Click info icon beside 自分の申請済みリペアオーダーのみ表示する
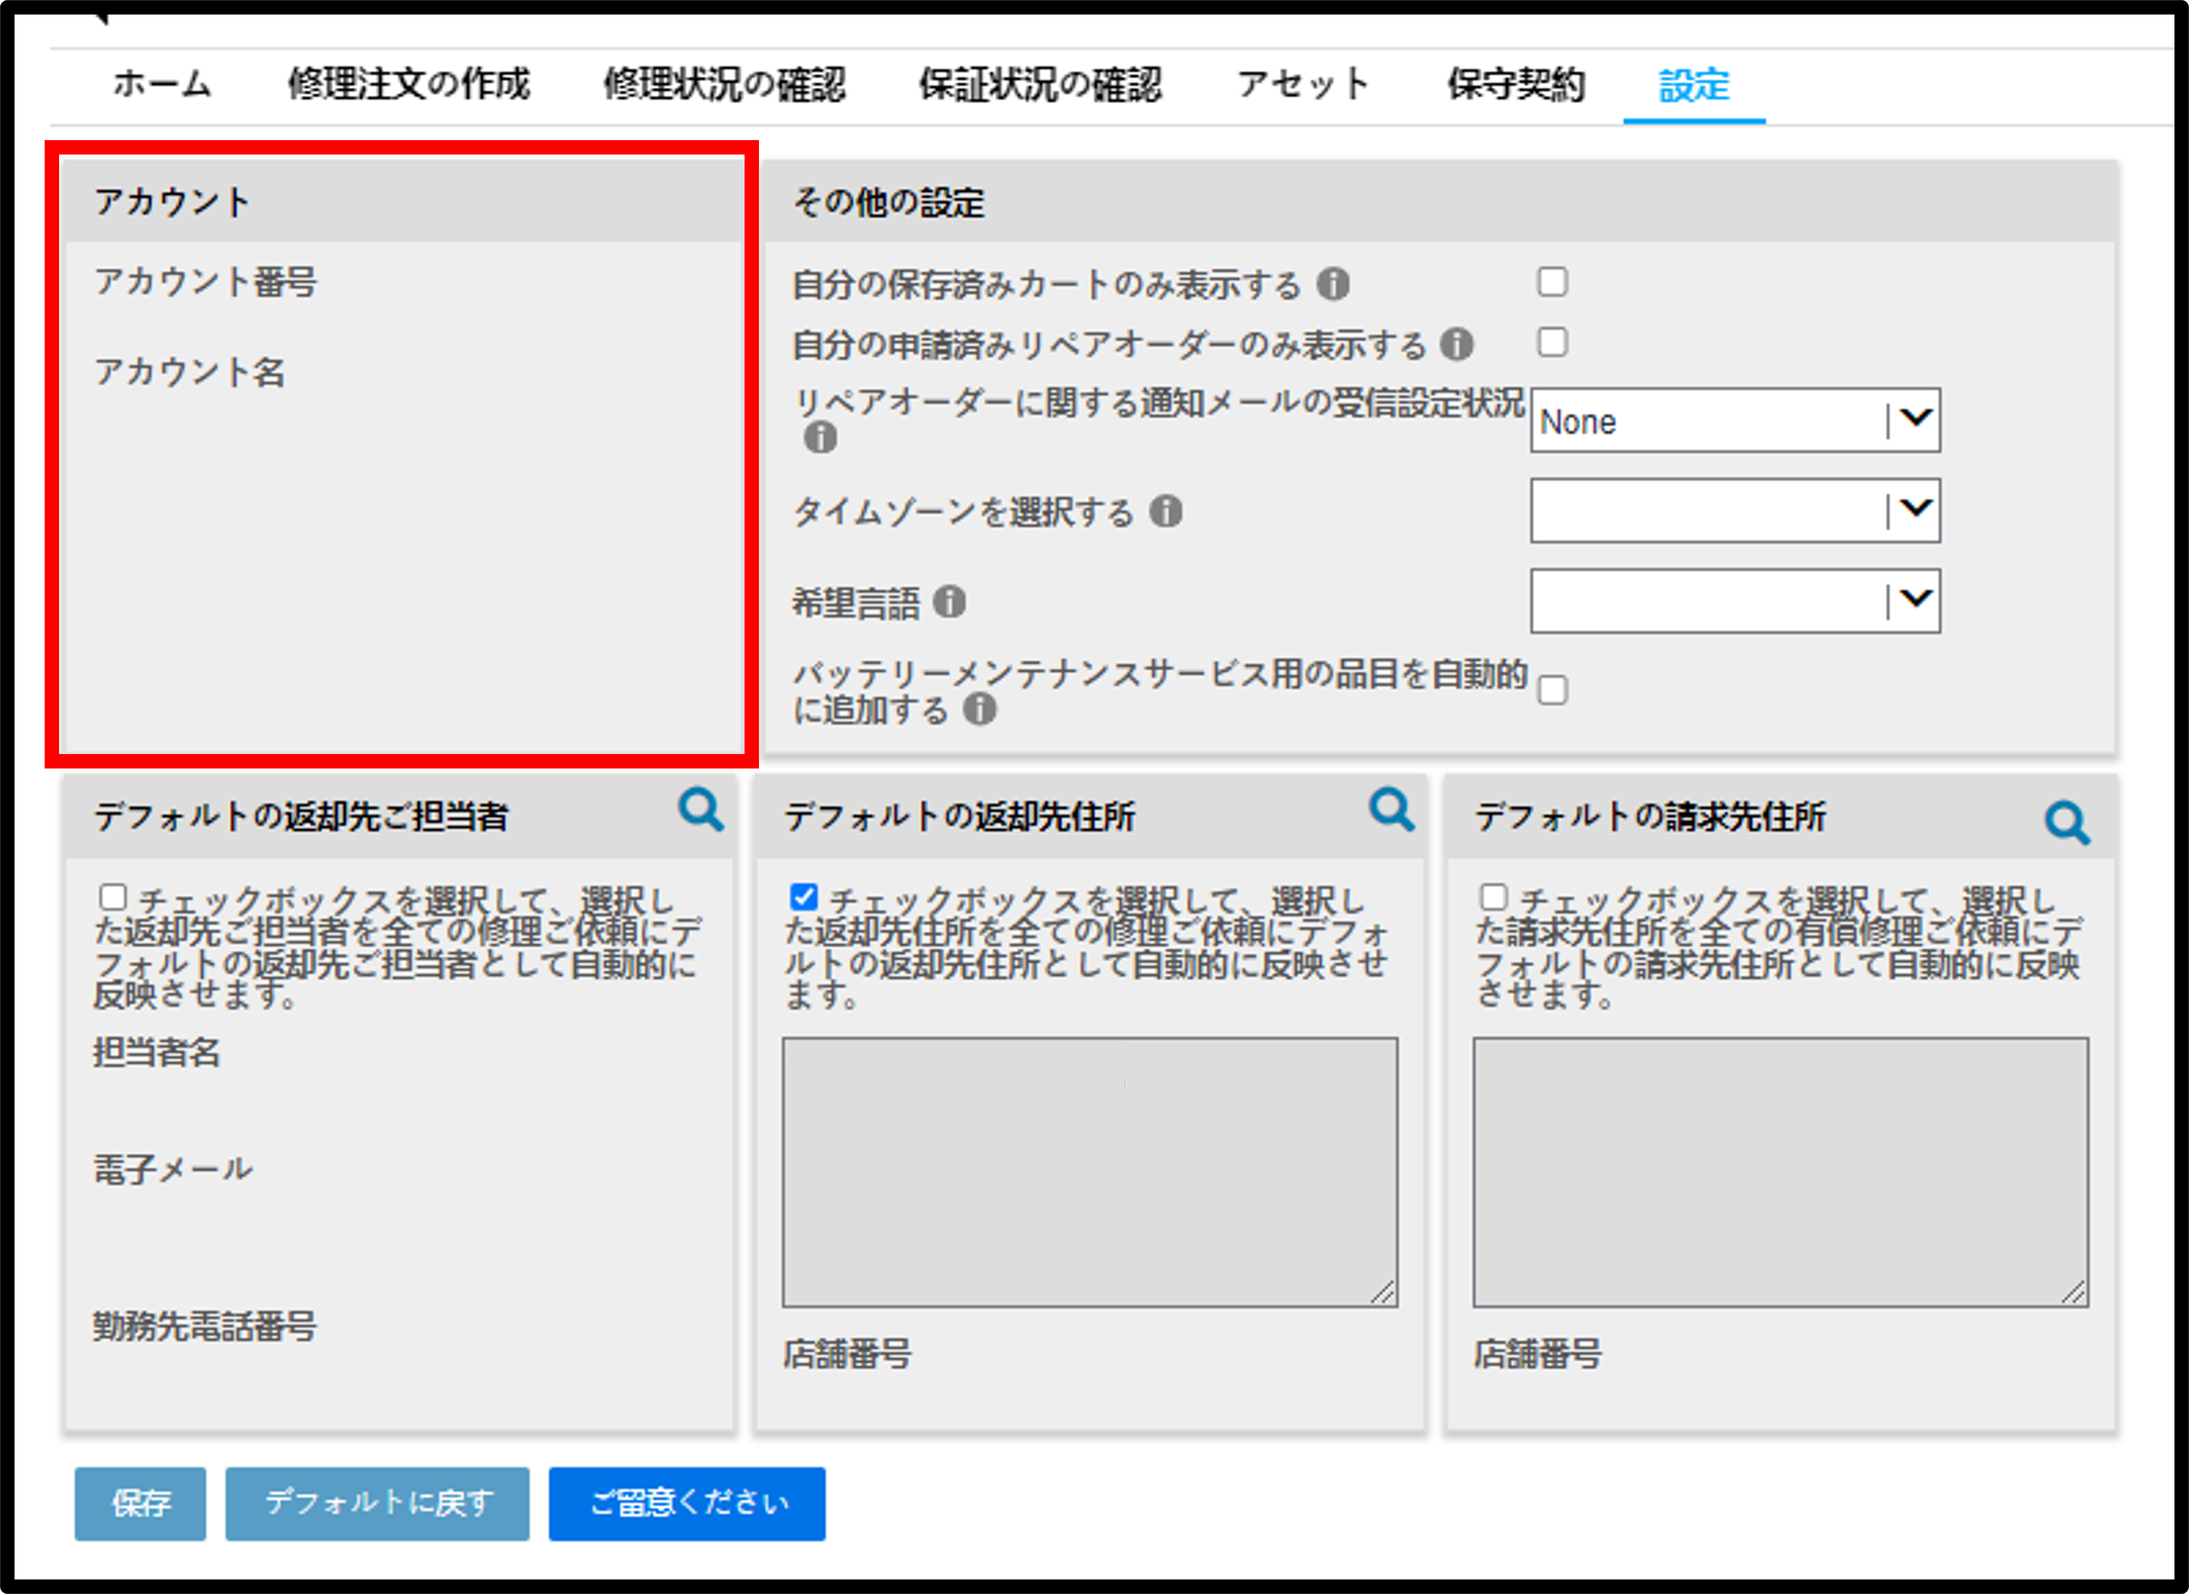Viewport: 2189px width, 1594px height. 1456,343
